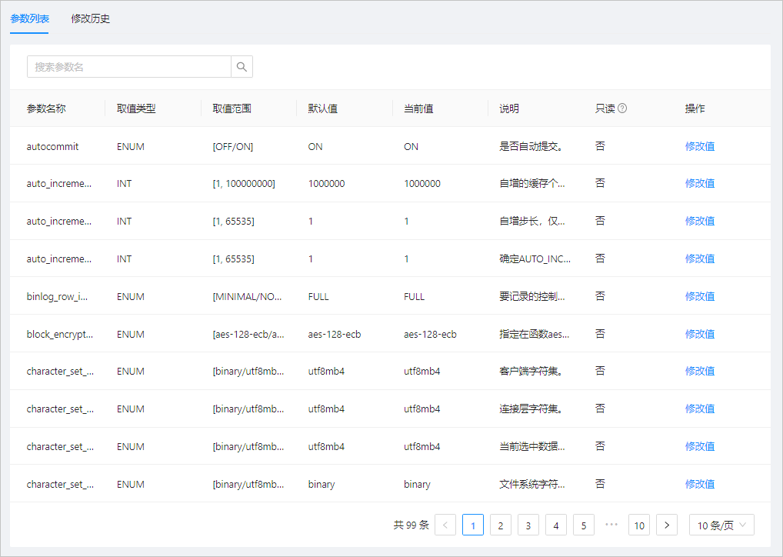
Task: Click 修改值 in the last character_set row
Action: [x=700, y=484]
